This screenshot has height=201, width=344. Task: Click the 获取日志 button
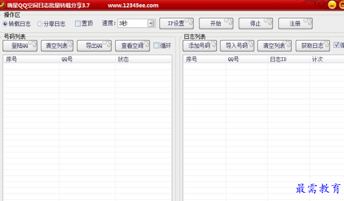pos(313,46)
